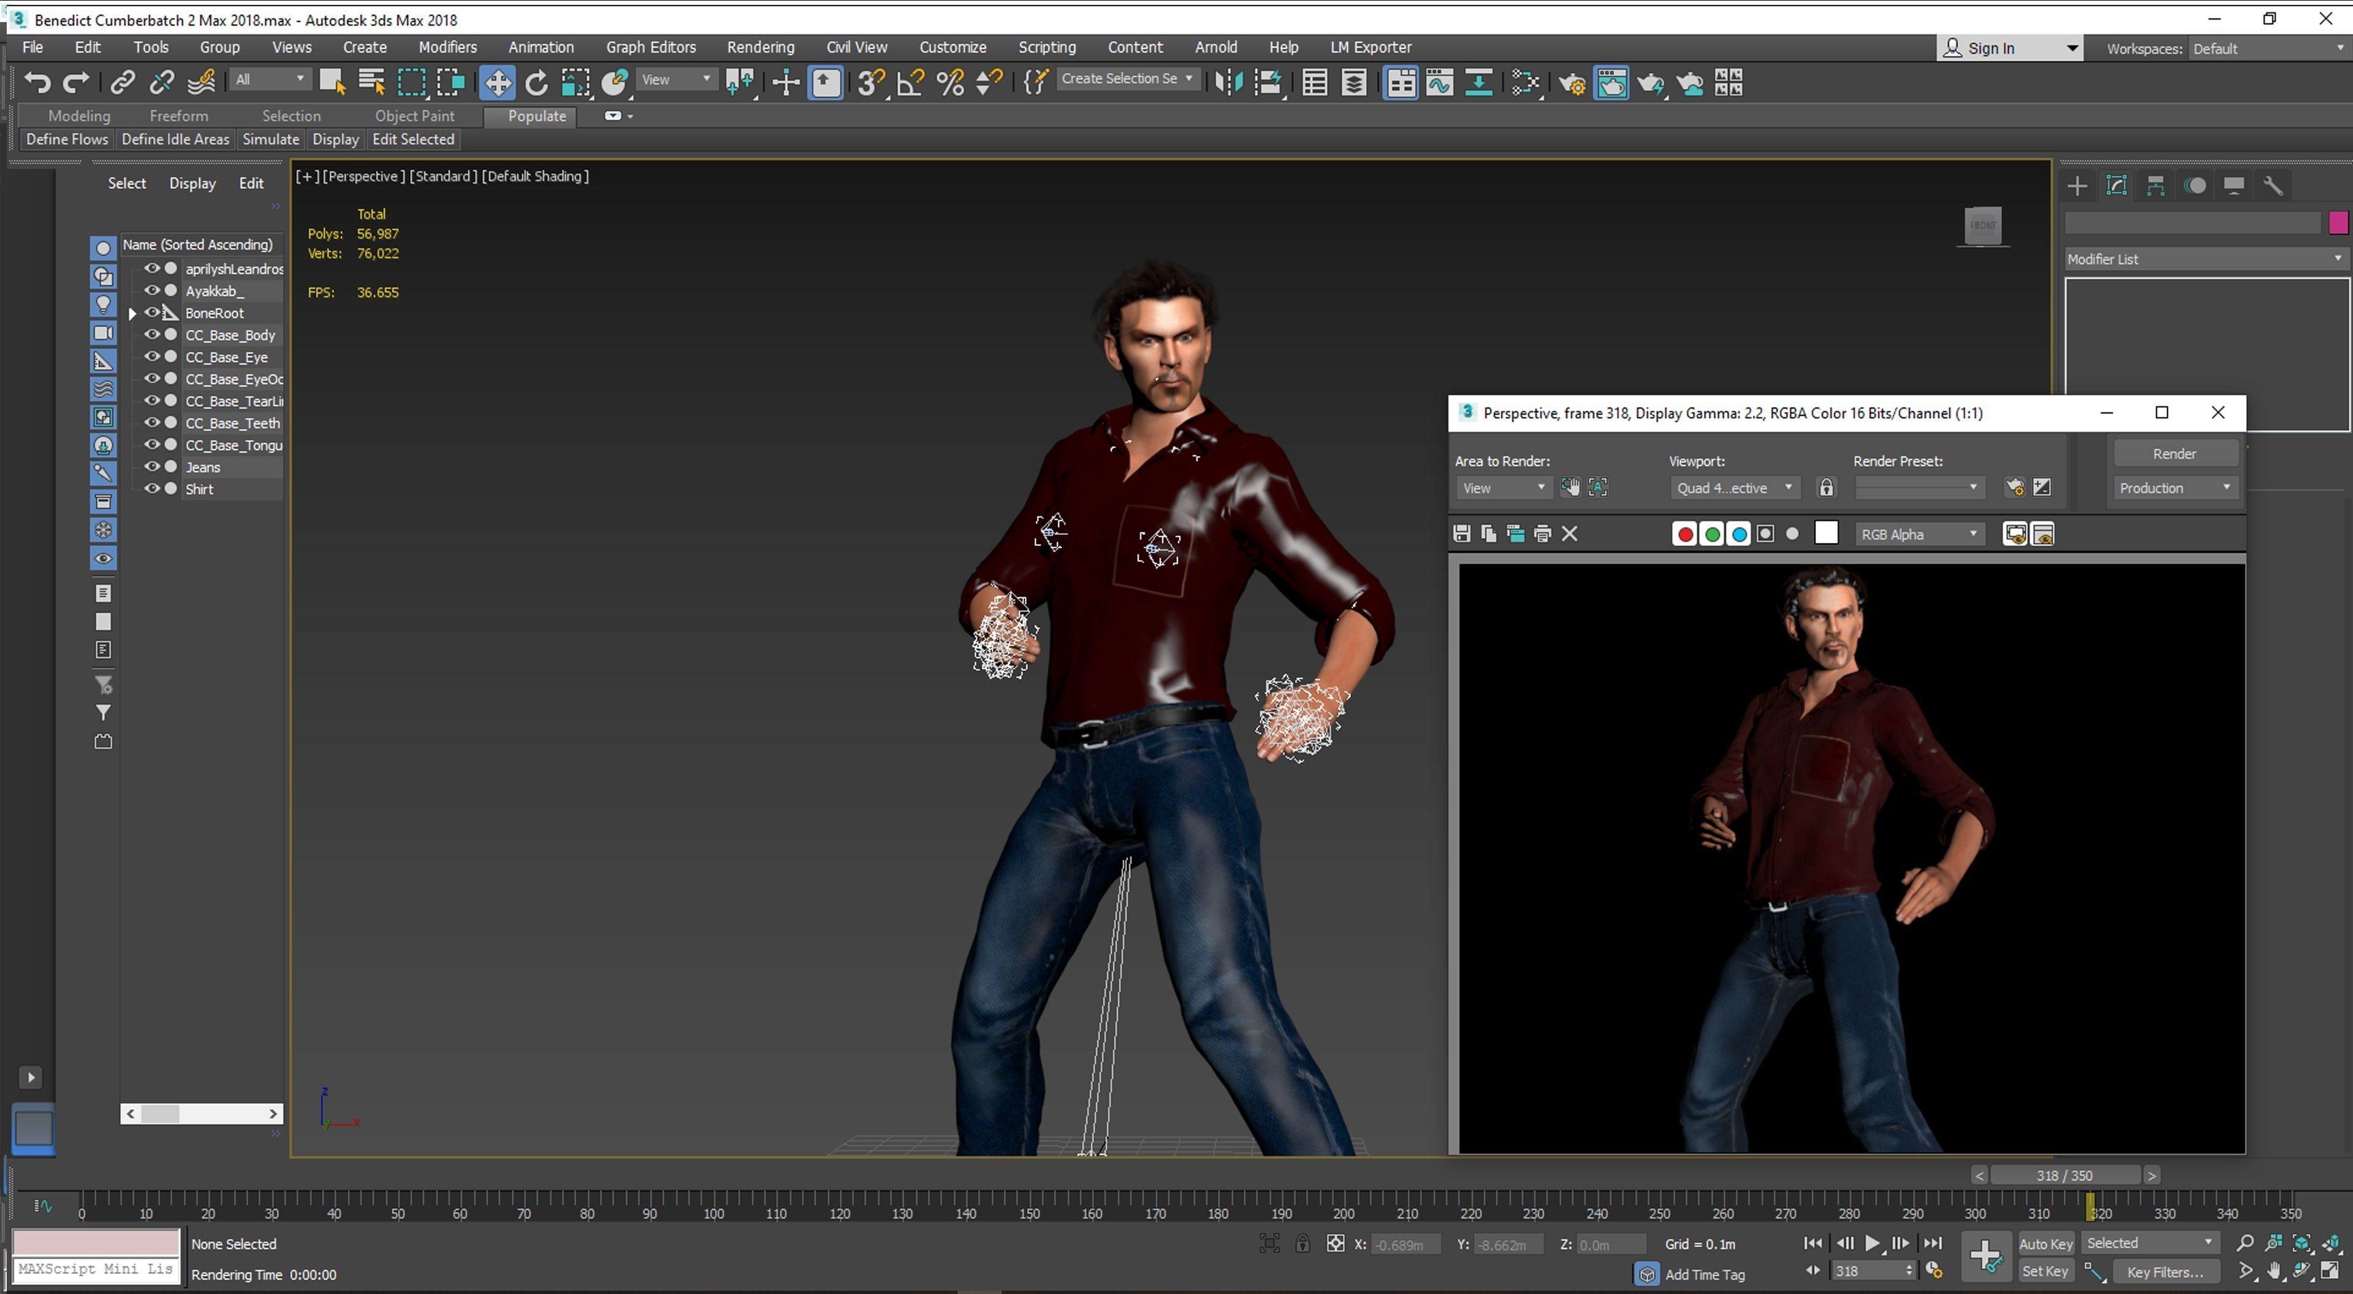2353x1294 pixels.
Task: Open the RGB Alpha channel dropdown
Action: [1919, 534]
